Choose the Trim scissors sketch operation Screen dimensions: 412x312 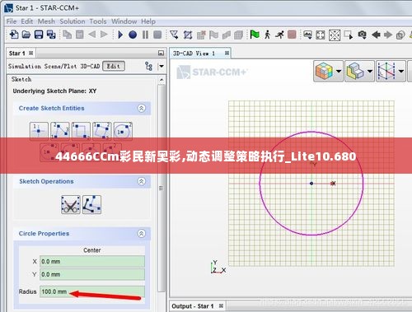tap(71, 205)
